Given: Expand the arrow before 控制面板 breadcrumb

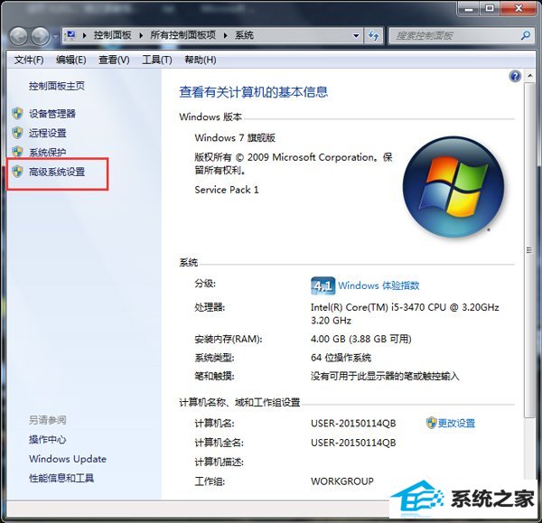Looking at the screenshot, I should (84, 35).
